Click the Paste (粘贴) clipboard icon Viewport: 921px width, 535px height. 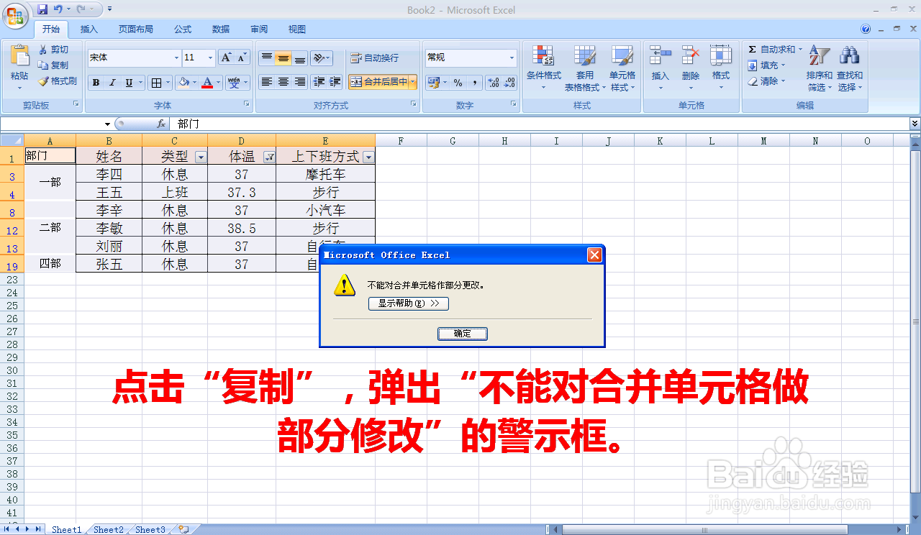[x=19, y=55]
